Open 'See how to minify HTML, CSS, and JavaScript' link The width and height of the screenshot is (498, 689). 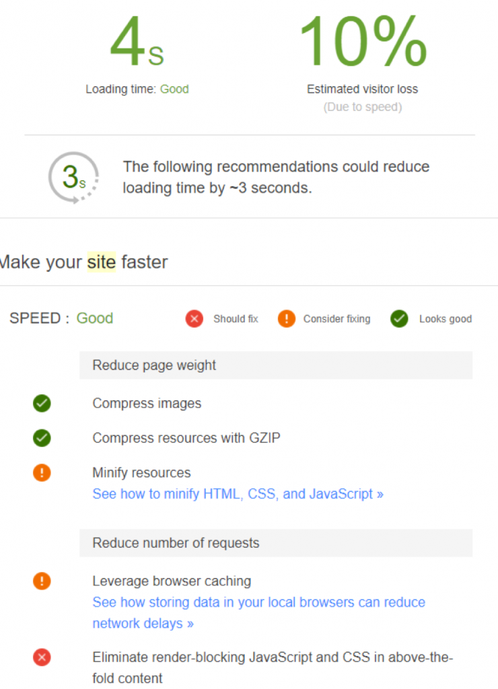click(238, 494)
